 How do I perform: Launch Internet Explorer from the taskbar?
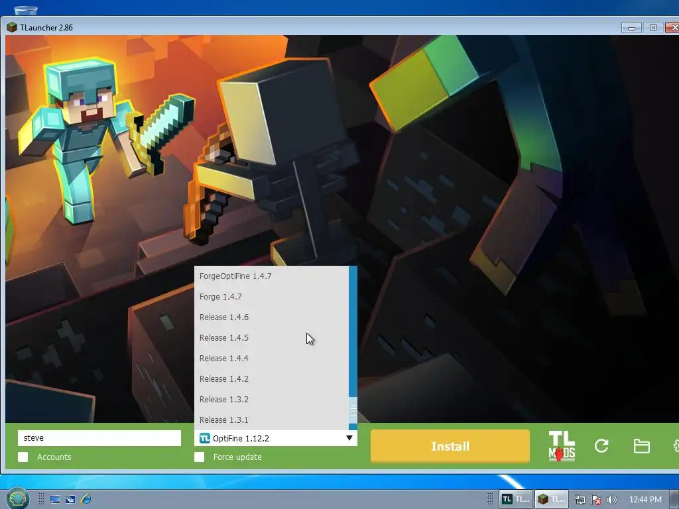86,499
